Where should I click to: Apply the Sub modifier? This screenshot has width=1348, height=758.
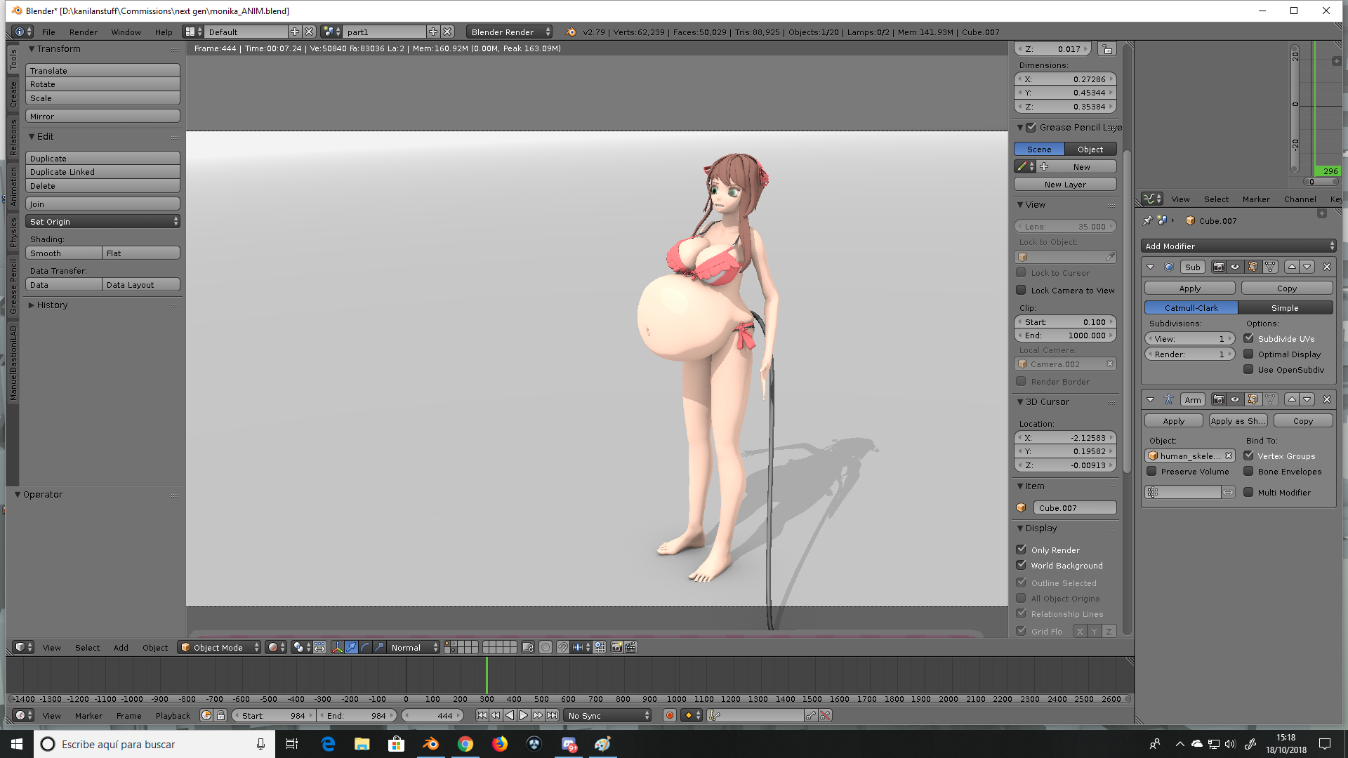[1189, 288]
